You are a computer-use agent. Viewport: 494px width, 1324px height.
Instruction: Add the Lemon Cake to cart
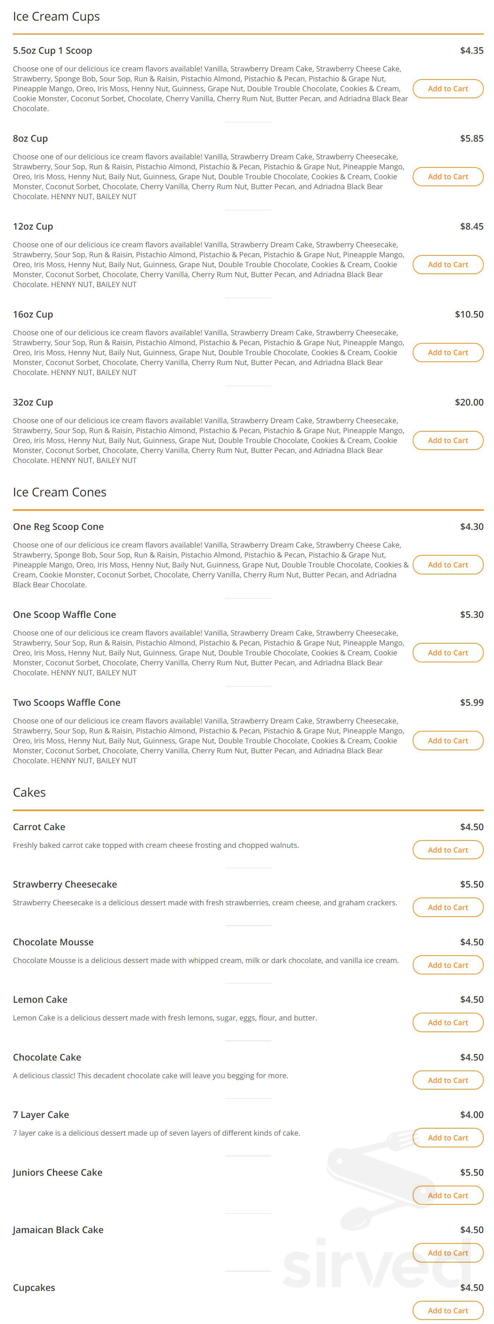click(x=447, y=1022)
